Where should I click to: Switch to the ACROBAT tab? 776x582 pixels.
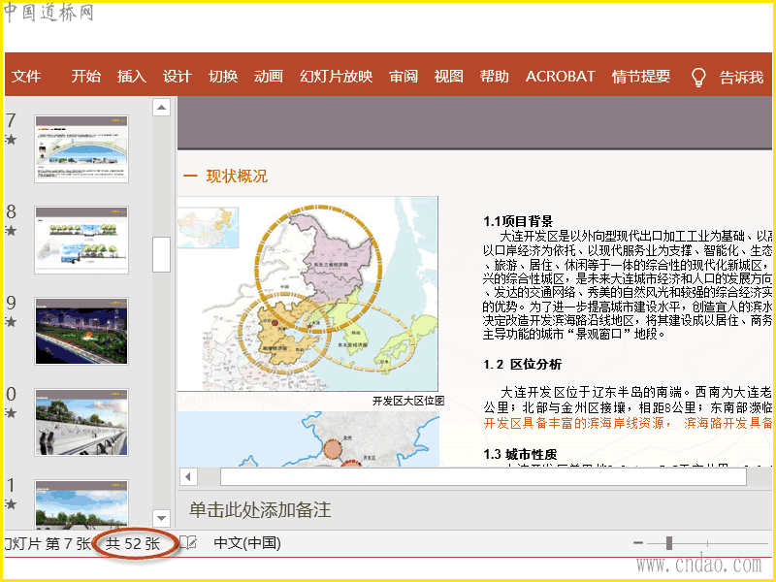[x=560, y=77]
